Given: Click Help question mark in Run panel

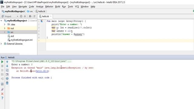Looking at the screenshot, I should click(2, 98).
